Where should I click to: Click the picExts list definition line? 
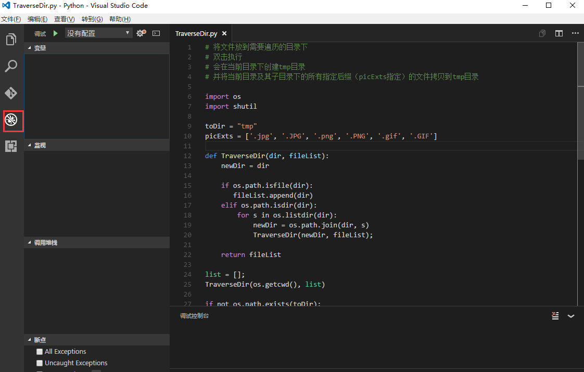point(321,136)
